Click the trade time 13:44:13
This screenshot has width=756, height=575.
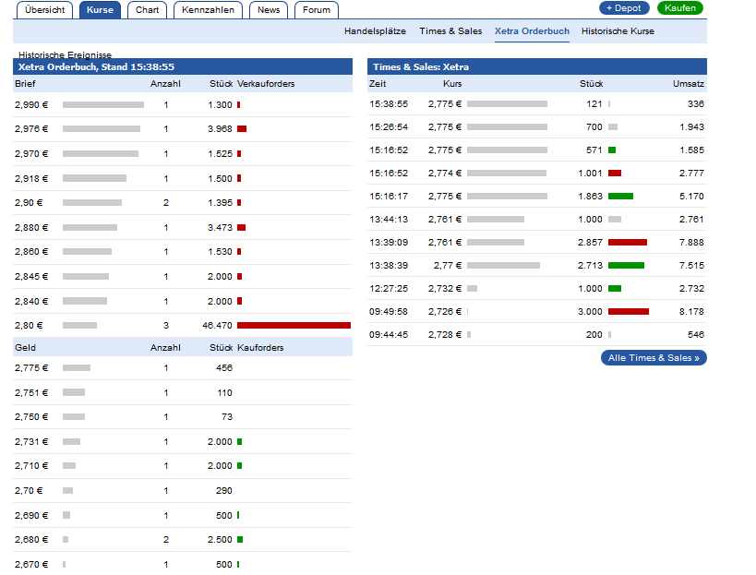click(x=389, y=220)
